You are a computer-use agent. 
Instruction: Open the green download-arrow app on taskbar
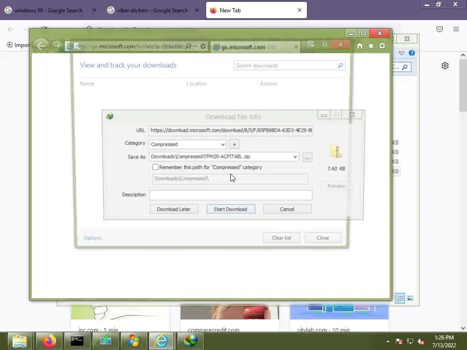pos(105,341)
